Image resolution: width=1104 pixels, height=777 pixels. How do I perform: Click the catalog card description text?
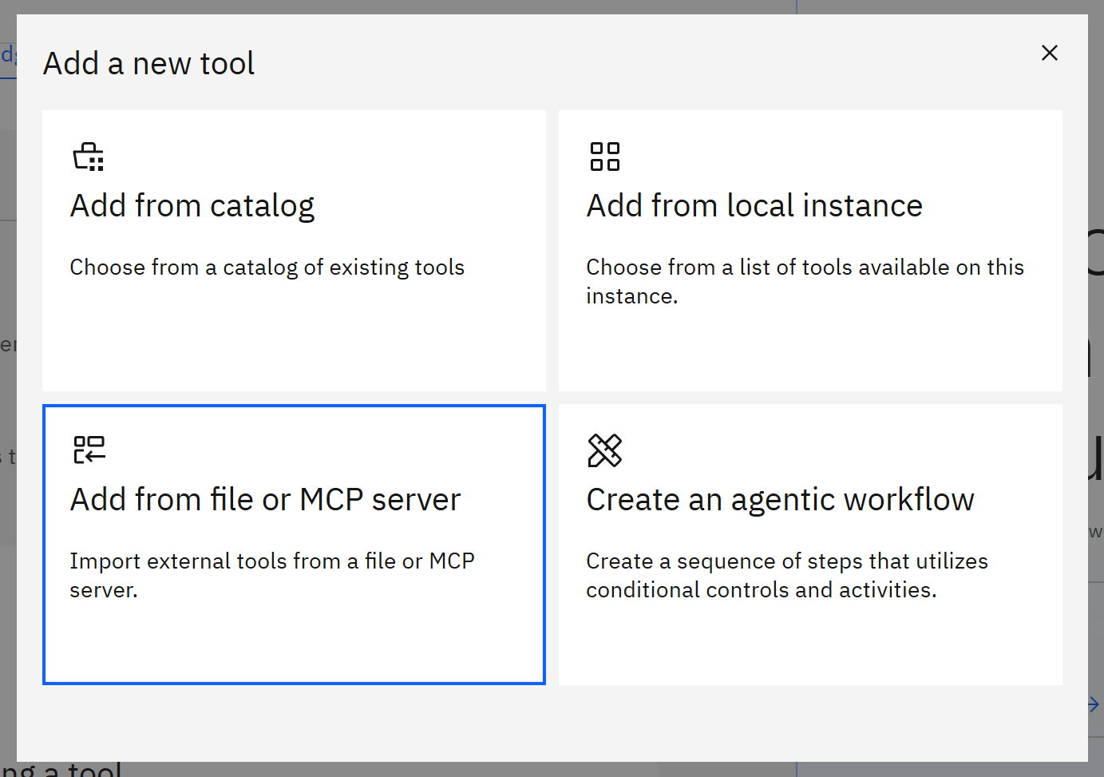pyautogui.click(x=267, y=267)
